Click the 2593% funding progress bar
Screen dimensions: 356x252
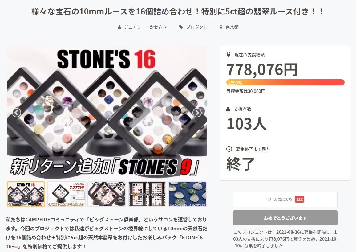click(x=285, y=82)
